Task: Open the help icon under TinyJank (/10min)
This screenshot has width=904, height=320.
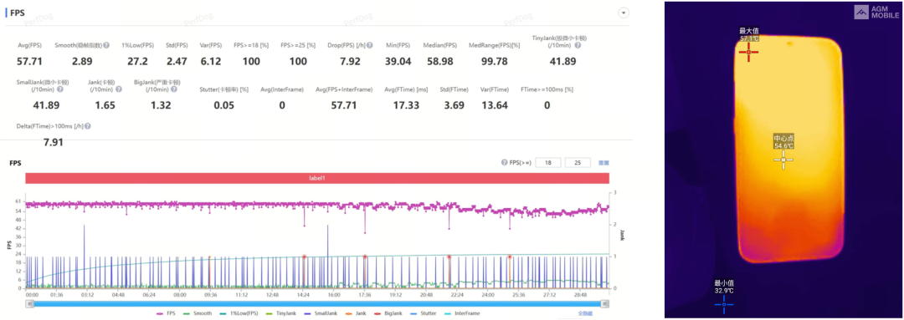Action: [577, 45]
